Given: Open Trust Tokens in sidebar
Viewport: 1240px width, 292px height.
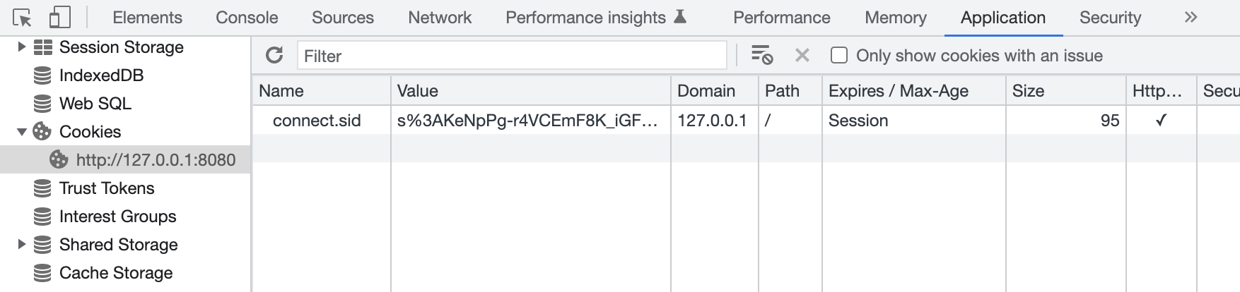Looking at the screenshot, I should [106, 188].
